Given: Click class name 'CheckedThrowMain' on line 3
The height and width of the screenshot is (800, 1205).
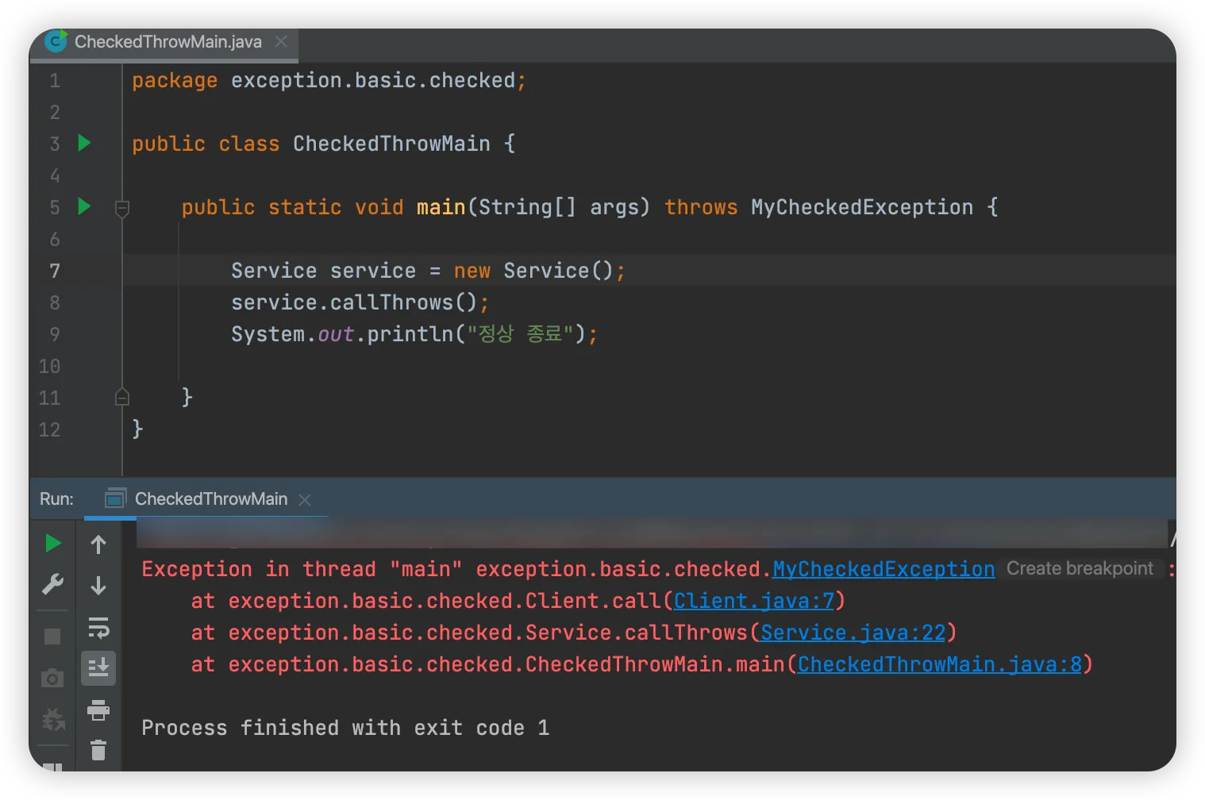Looking at the screenshot, I should pos(391,144).
